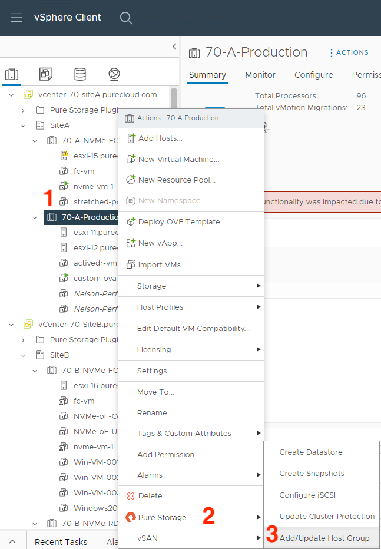Switch to the Monitor tab
Viewport: 381px width, 549px height.
click(x=260, y=75)
